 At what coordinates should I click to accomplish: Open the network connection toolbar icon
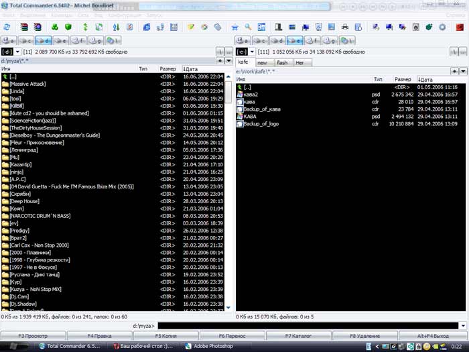pos(160,27)
